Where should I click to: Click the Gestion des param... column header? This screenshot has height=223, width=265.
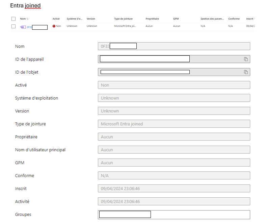[x=212, y=19]
